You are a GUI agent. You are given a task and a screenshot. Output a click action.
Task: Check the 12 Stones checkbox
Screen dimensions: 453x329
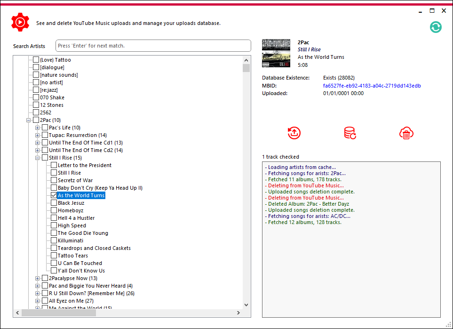click(36, 104)
